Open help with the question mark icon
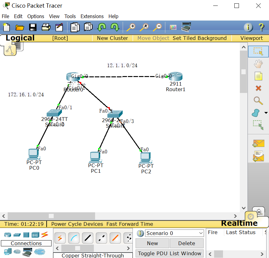Viewport: 269px width, 258px height. click(x=261, y=27)
